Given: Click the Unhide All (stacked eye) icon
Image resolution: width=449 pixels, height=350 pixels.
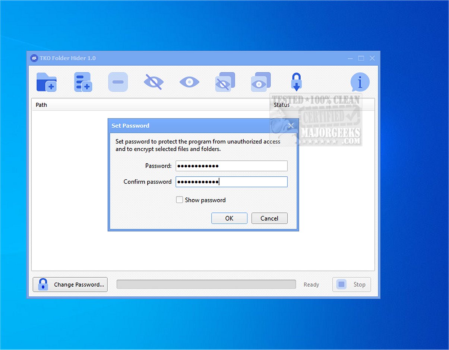Looking at the screenshot, I should (261, 82).
